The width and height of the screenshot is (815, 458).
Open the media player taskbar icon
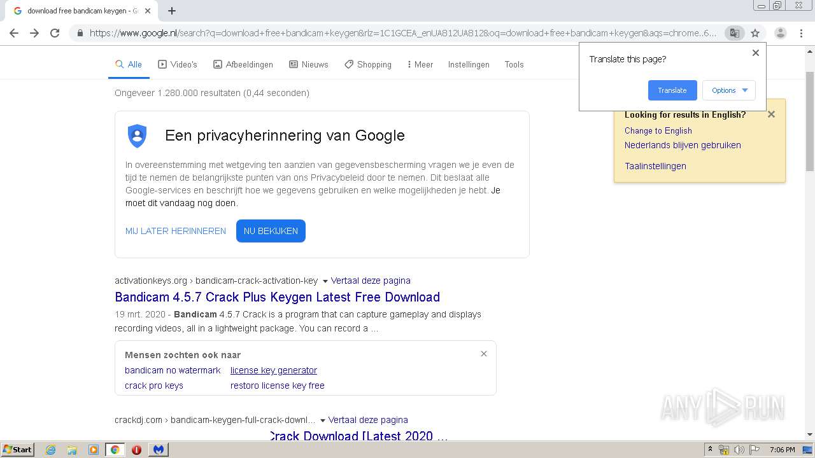pos(94,450)
